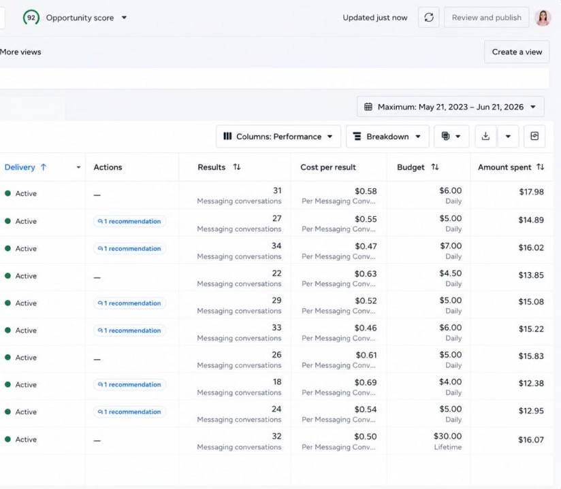Open the Breakdown dropdown
The height and width of the screenshot is (489, 561).
point(387,136)
